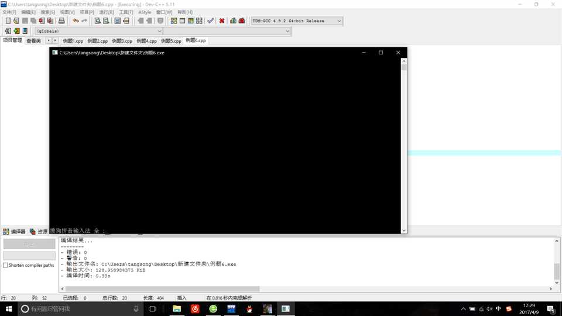Open the 搜索[S] menu
The image size is (562, 316).
point(47,12)
